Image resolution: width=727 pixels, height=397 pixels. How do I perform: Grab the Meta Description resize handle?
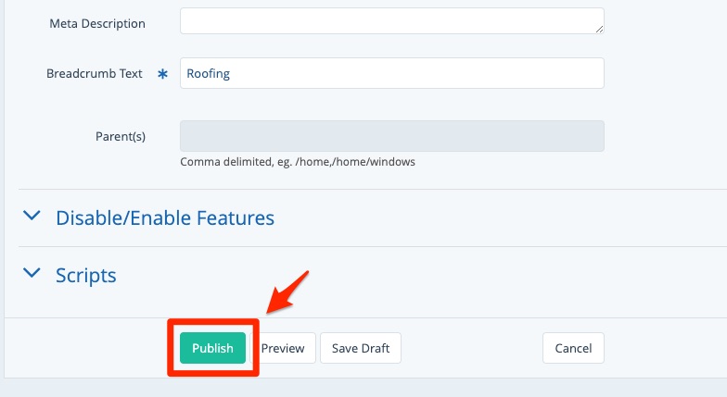point(599,30)
